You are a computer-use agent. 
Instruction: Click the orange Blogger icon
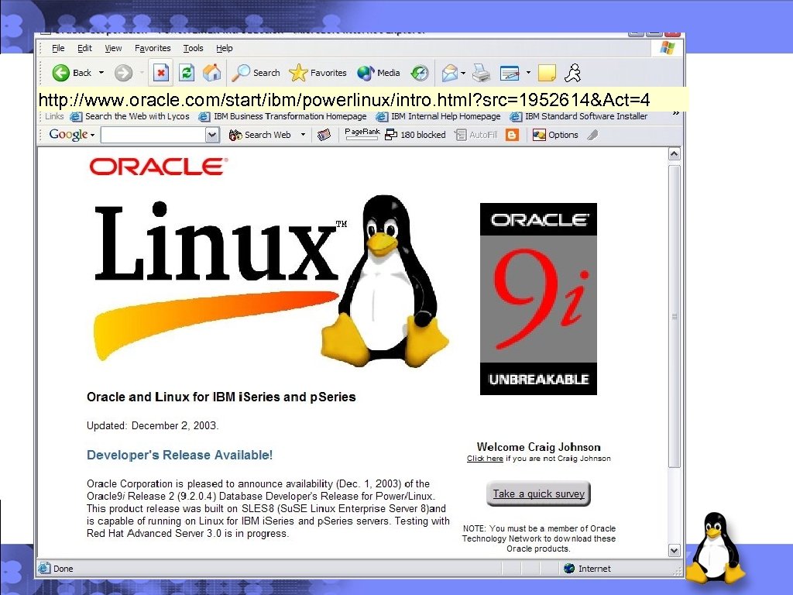click(x=513, y=135)
